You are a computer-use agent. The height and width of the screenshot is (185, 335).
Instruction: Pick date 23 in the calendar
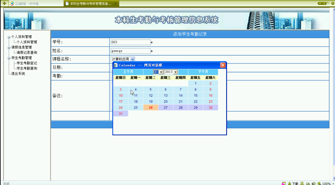[210, 102]
